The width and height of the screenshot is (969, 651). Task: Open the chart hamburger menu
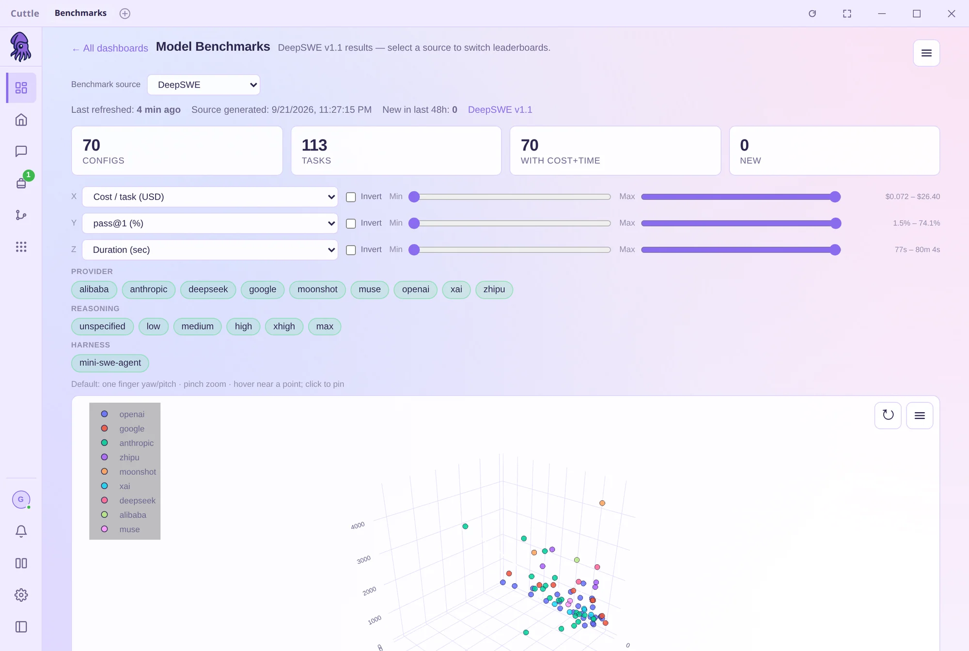coord(920,415)
